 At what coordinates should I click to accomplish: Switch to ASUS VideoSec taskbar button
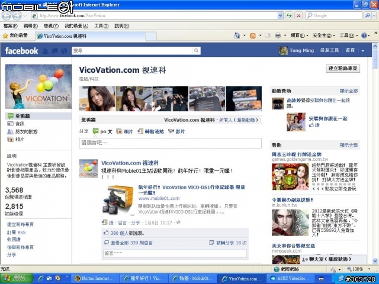(291, 279)
